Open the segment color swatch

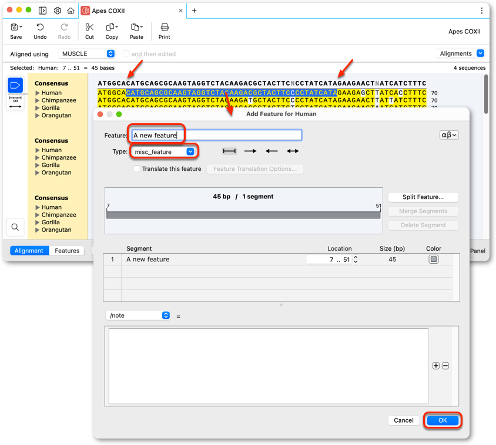point(433,259)
